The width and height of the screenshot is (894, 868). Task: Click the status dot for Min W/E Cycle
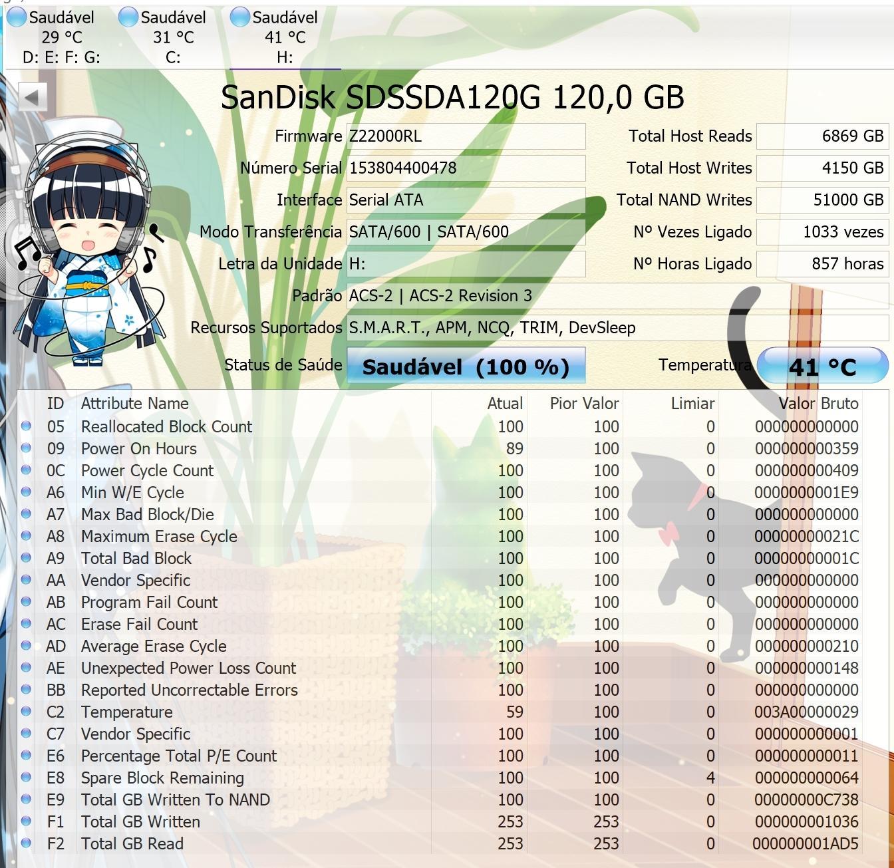click(x=26, y=492)
